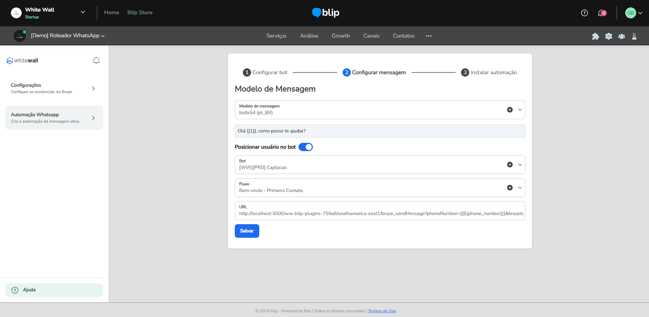Viewport: 649px width, 317px height.
Task: Toggle Posicionar usuário no bot switch
Action: pos(305,147)
